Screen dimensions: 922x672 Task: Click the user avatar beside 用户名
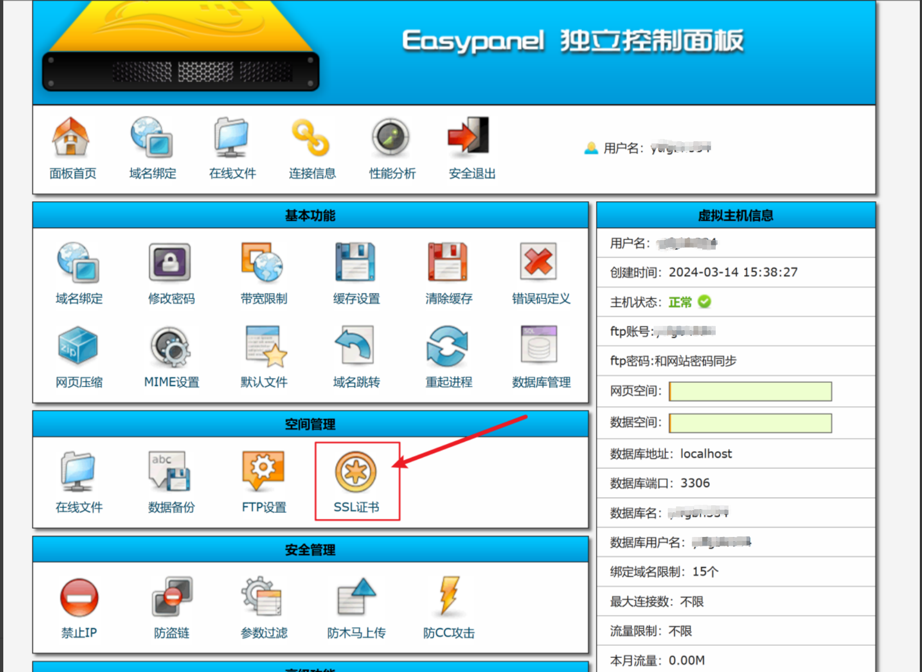[591, 148]
